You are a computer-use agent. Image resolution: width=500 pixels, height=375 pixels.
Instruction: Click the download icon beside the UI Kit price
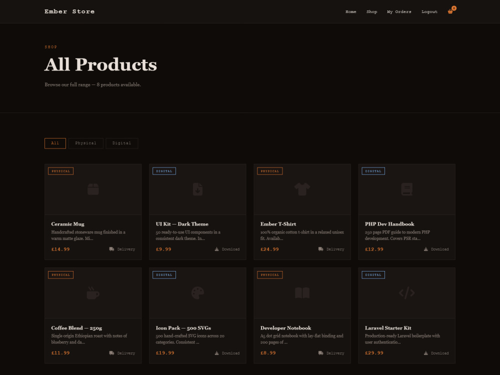(x=217, y=249)
